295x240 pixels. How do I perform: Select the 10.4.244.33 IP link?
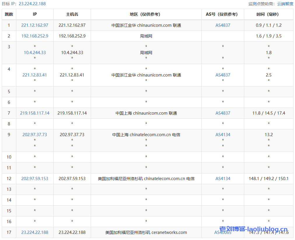[35, 53]
